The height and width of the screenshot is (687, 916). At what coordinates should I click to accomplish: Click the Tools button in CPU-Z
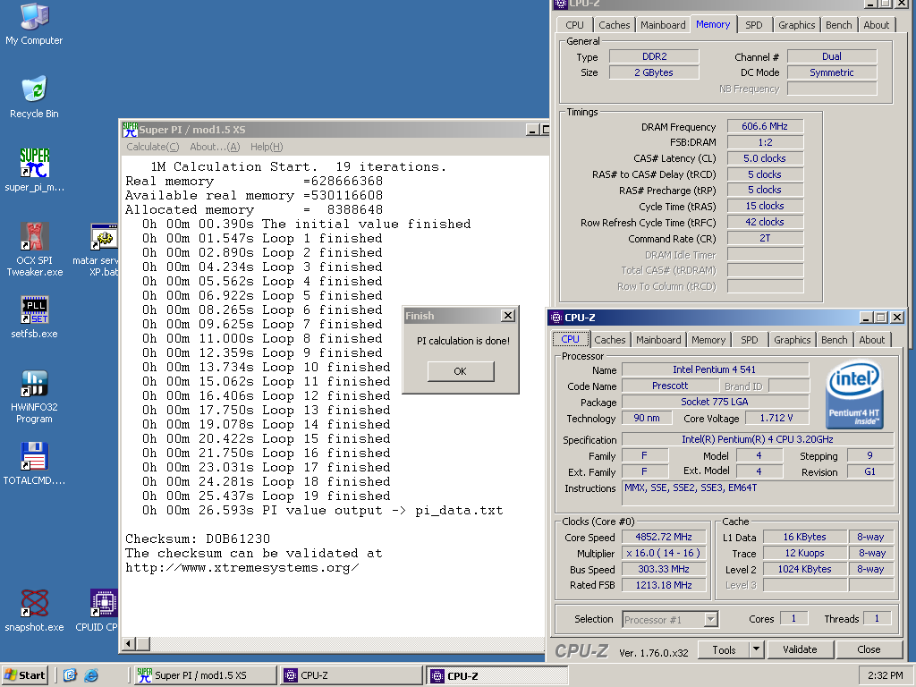[724, 649]
